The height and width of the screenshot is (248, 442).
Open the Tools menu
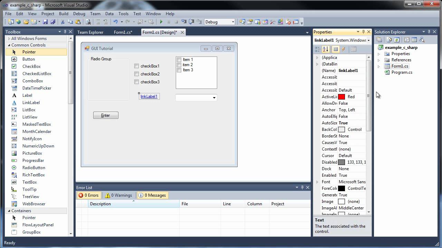(x=123, y=14)
